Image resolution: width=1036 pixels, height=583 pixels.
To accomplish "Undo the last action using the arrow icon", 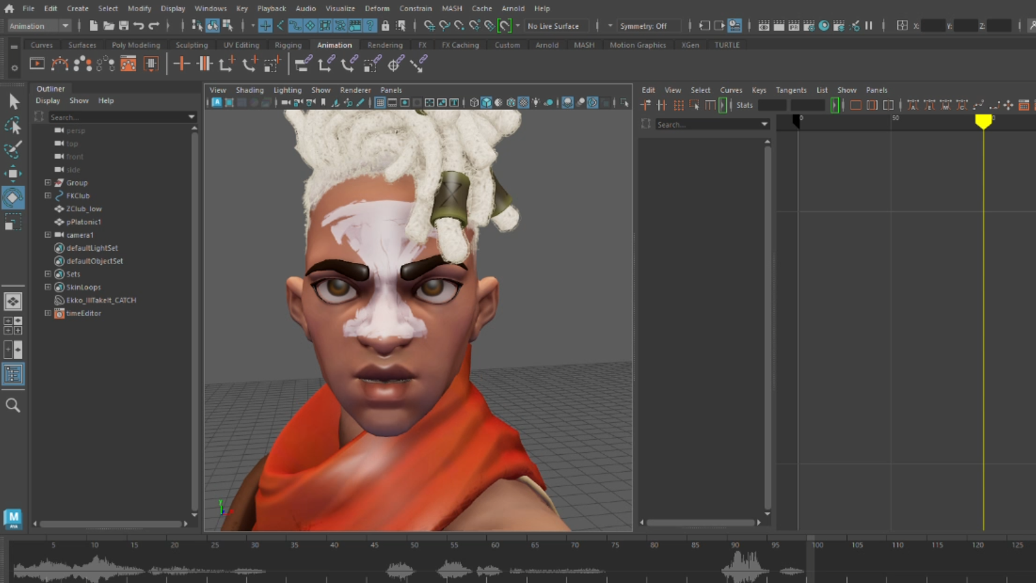I will pyautogui.click(x=138, y=26).
